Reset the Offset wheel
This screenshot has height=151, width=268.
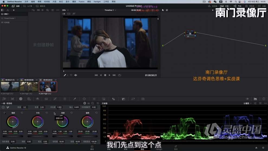pyautogui.click(x=96, y=113)
